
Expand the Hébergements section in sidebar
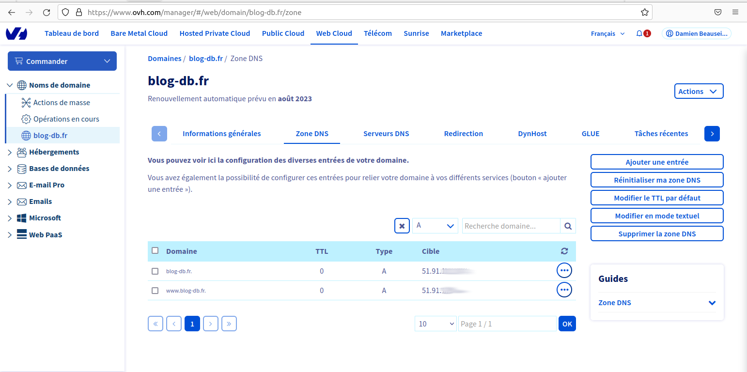(x=10, y=152)
